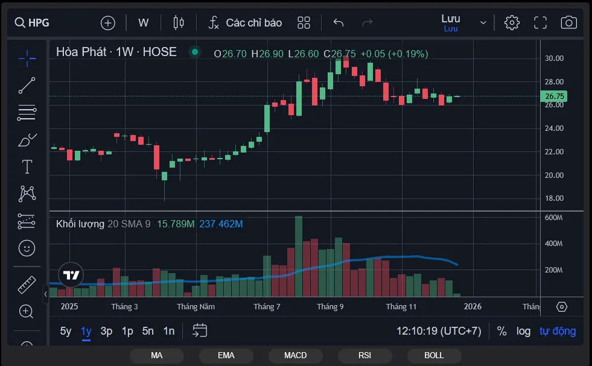Select the Khối lượng volume indicator legend

80,224
